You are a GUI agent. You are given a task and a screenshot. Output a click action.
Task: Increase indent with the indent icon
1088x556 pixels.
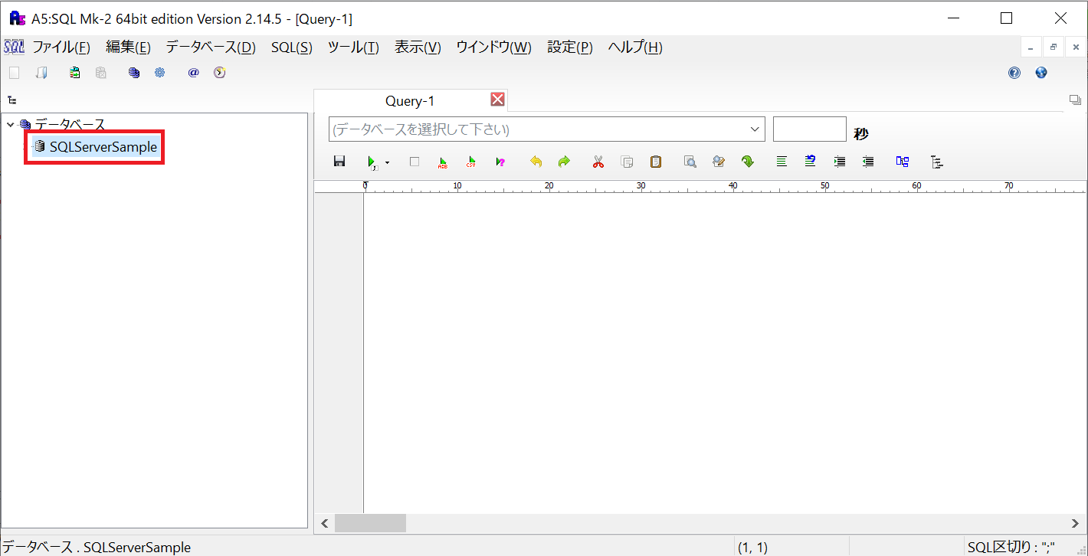click(x=840, y=162)
